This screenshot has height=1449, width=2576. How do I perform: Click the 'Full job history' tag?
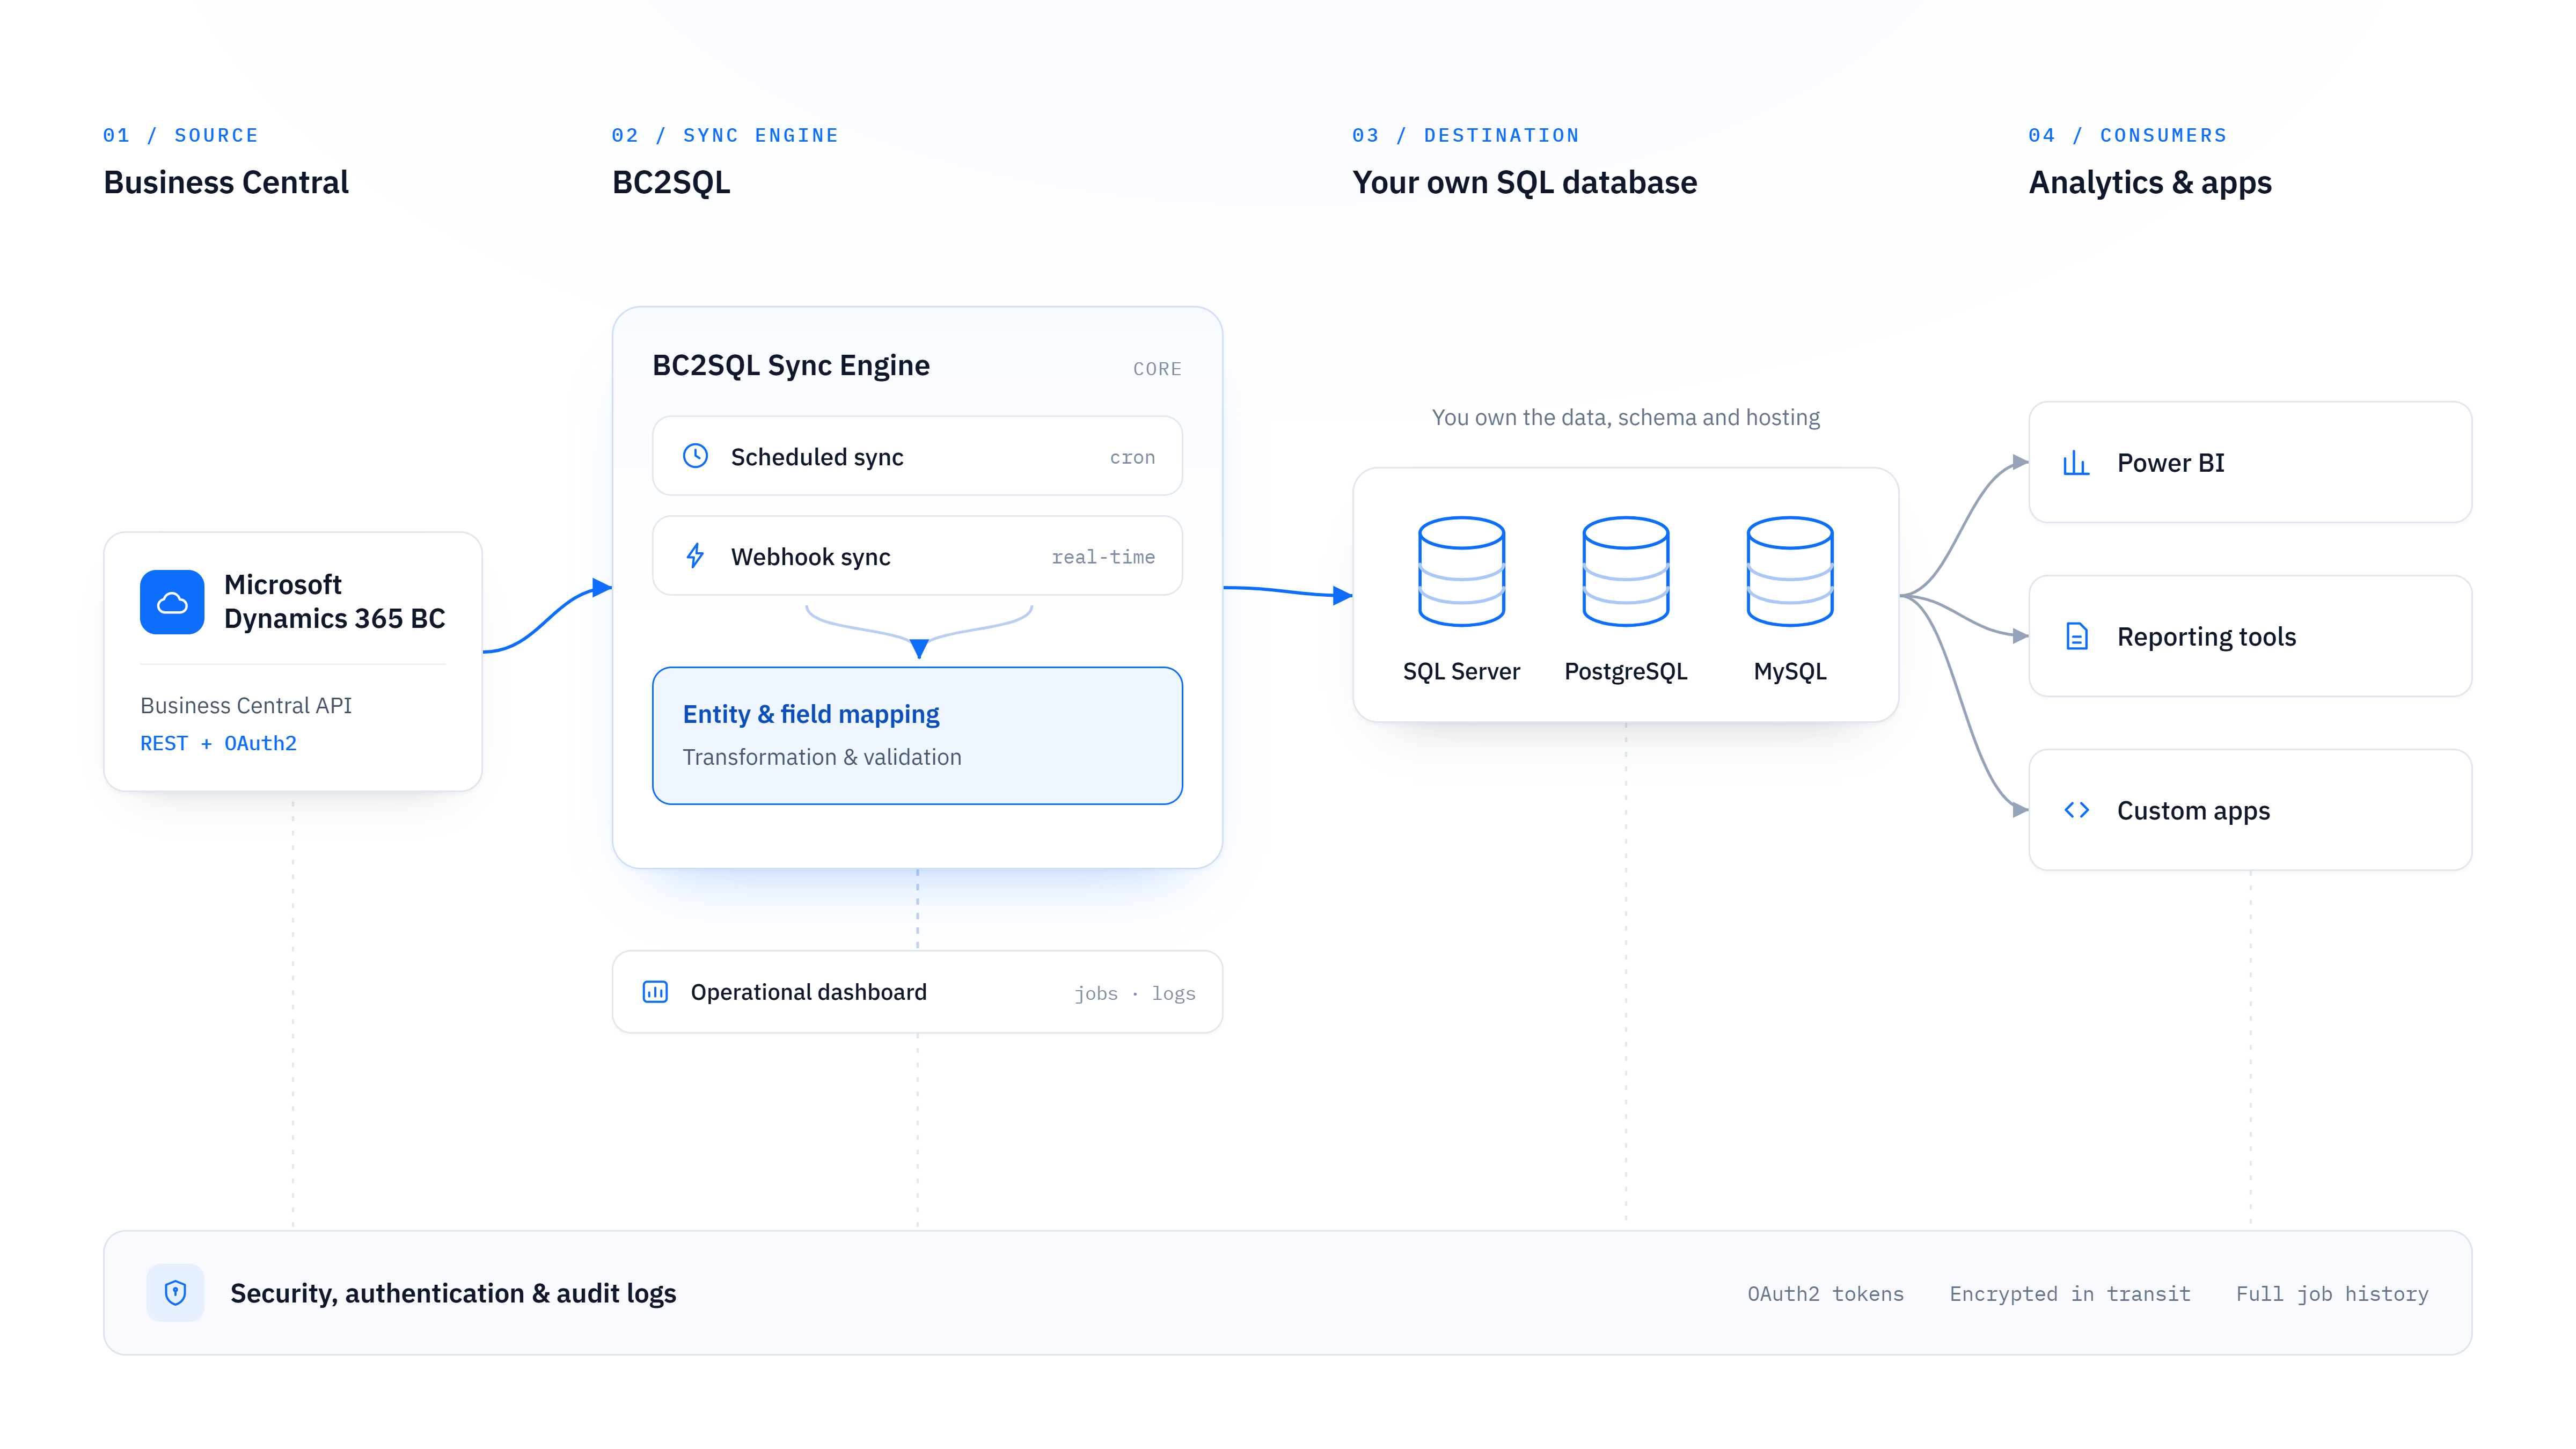2332,1294
